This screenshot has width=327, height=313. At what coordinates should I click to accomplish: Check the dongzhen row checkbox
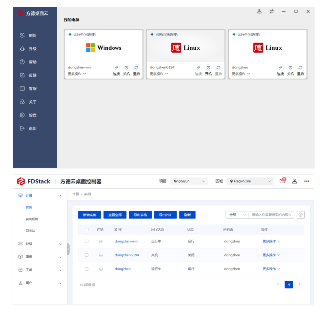(x=87, y=269)
